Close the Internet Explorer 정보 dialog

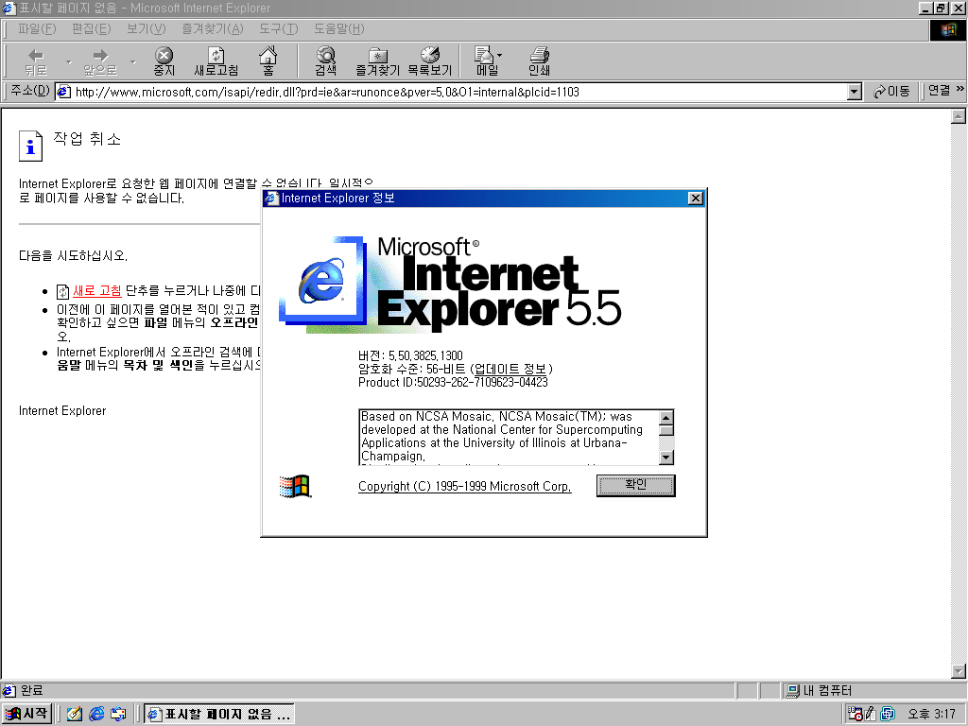[x=695, y=199]
